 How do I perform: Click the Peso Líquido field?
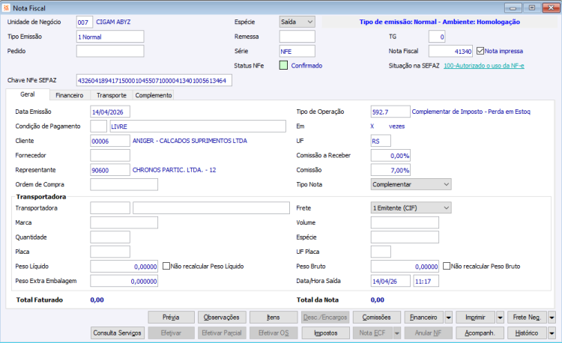(x=124, y=267)
